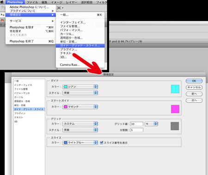Image resolution: width=208 pixels, height=175 pixels.
Task: Open the grid style dropdown
Action: [x=80, y=130]
